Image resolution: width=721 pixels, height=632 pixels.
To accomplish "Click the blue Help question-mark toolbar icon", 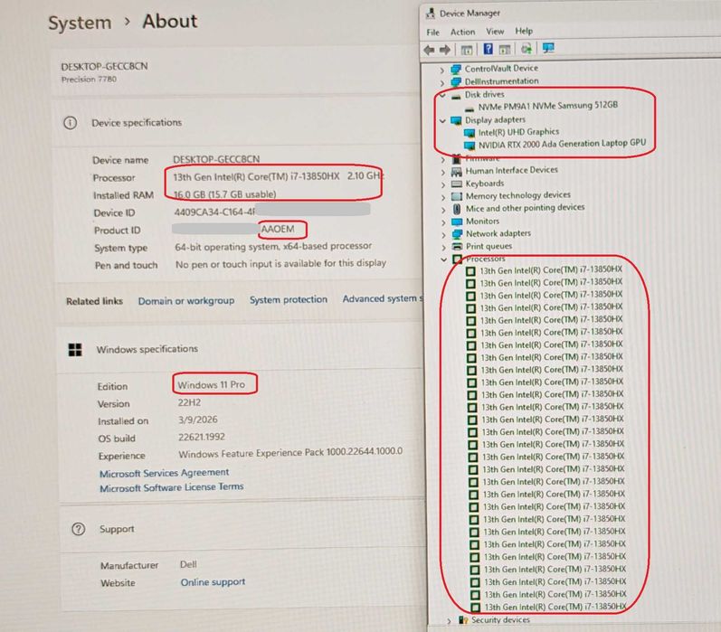I will coord(489,49).
